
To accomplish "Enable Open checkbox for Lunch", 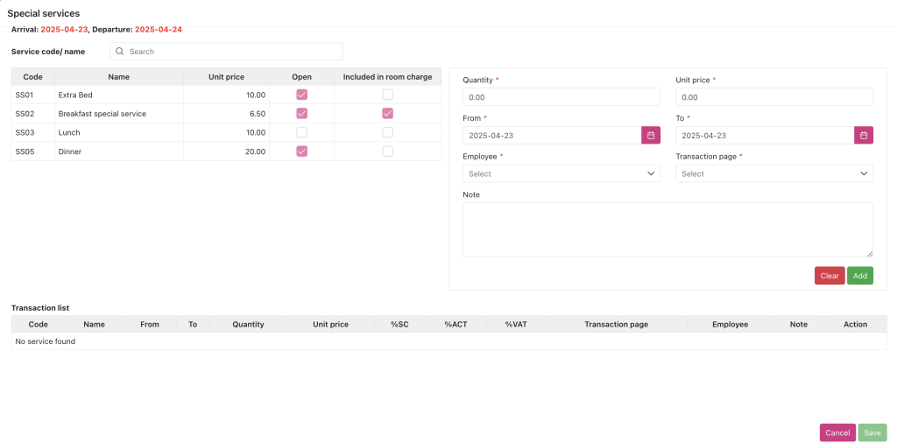I will tap(301, 132).
